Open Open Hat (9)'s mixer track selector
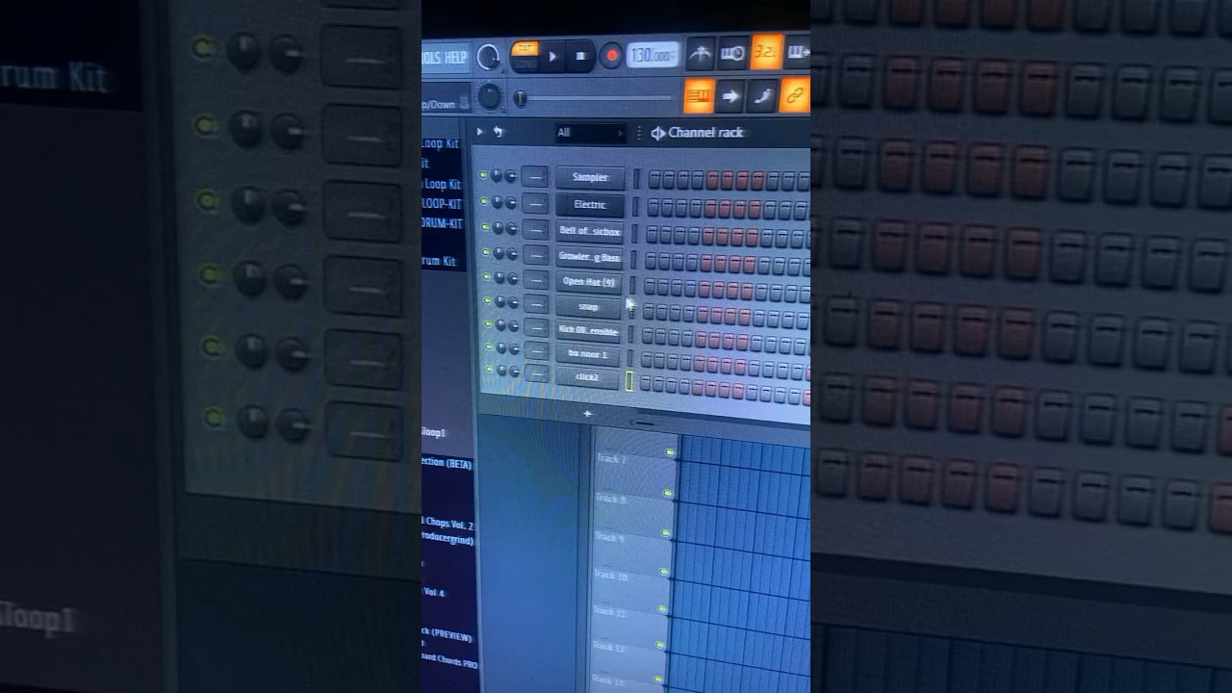 click(535, 280)
